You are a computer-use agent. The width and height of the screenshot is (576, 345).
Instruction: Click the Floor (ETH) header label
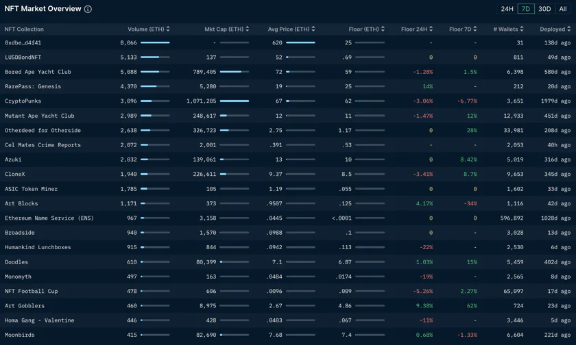[x=363, y=29]
